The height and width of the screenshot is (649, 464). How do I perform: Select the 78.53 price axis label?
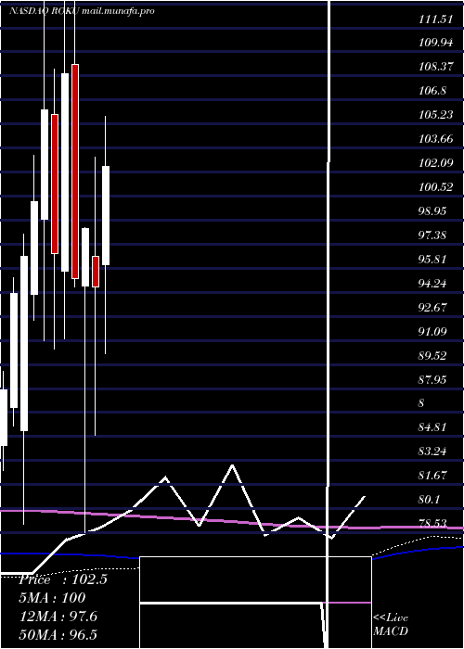(432, 524)
